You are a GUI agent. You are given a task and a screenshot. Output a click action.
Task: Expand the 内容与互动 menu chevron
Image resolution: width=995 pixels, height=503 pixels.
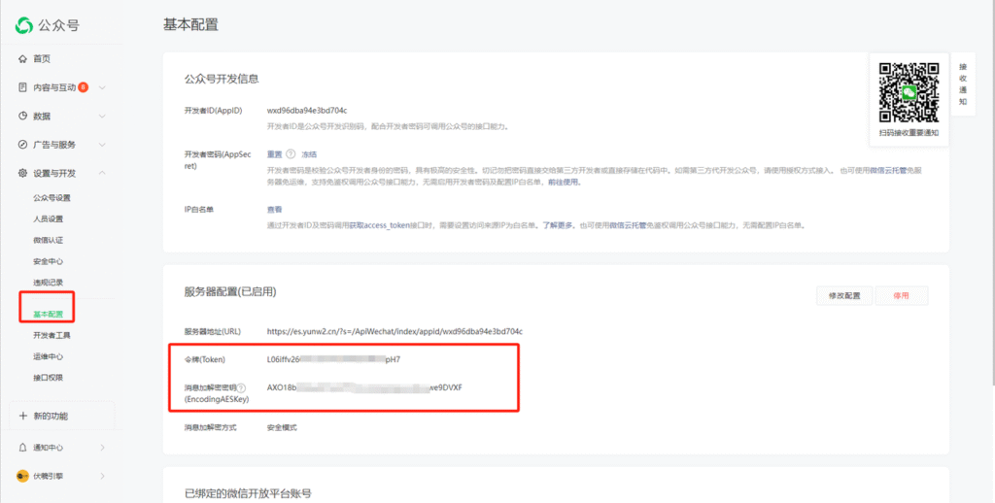(102, 87)
